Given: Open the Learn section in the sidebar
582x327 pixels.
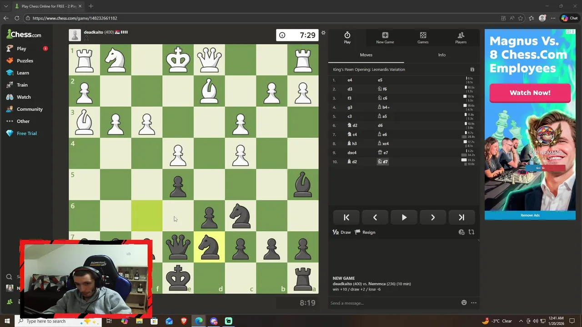Looking at the screenshot, I should [18, 73].
